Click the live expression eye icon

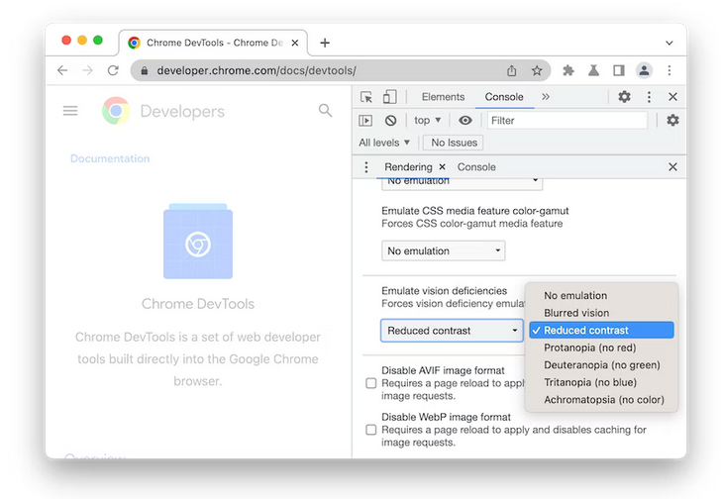click(465, 121)
